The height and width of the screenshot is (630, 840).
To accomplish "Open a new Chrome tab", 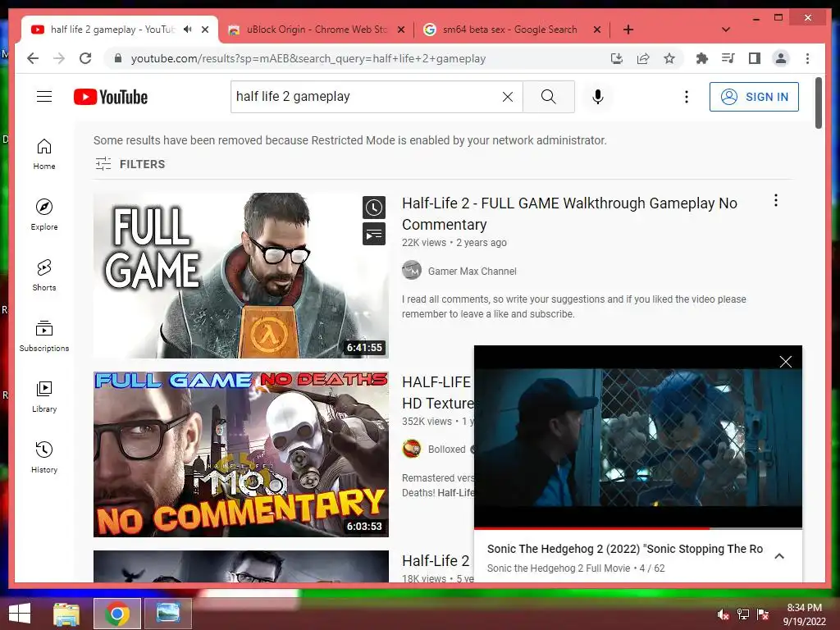I will click(628, 30).
